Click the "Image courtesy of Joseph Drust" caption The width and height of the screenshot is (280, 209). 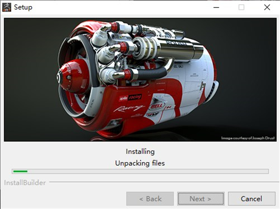pyautogui.click(x=248, y=138)
